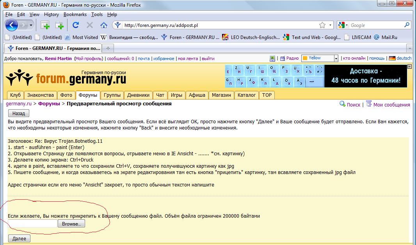This screenshot has height=245, width=416.
Task: Open the Edit menu
Action: 21,14
